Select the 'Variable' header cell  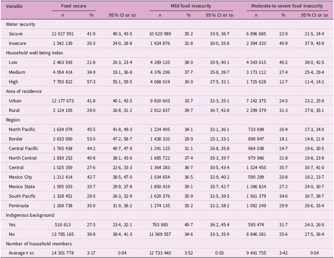14,6
